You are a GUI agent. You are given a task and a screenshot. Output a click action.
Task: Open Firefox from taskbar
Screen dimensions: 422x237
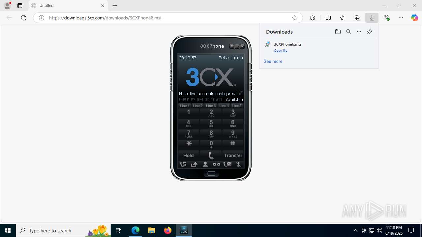coord(168,230)
